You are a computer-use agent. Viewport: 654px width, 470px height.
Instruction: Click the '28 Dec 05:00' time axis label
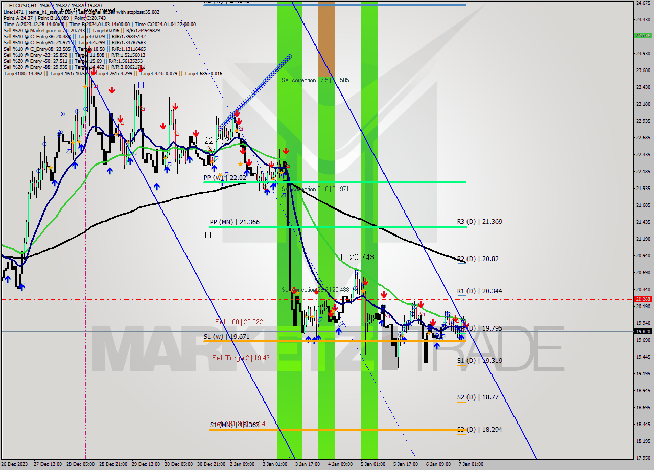click(x=79, y=464)
